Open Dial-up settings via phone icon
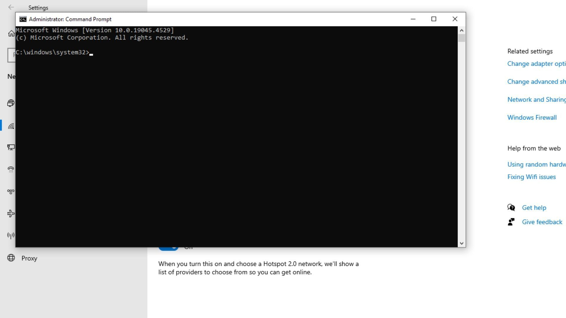The height and width of the screenshot is (318, 566). click(11, 169)
